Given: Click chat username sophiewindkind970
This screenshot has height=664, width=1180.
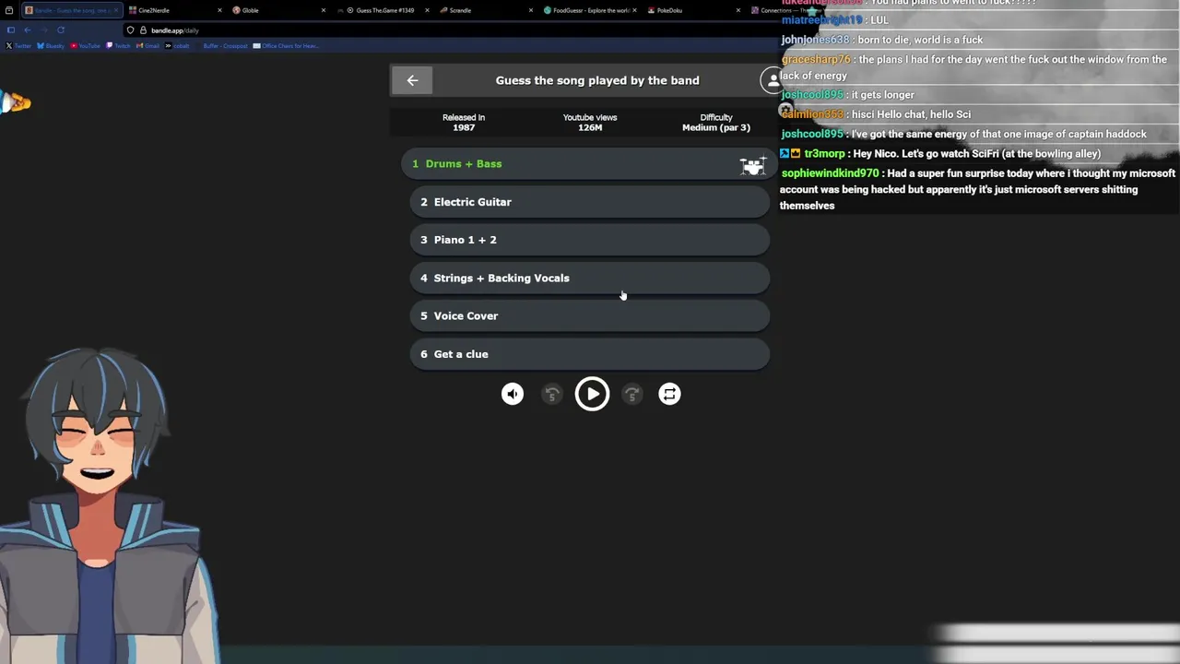Looking at the screenshot, I should (830, 173).
